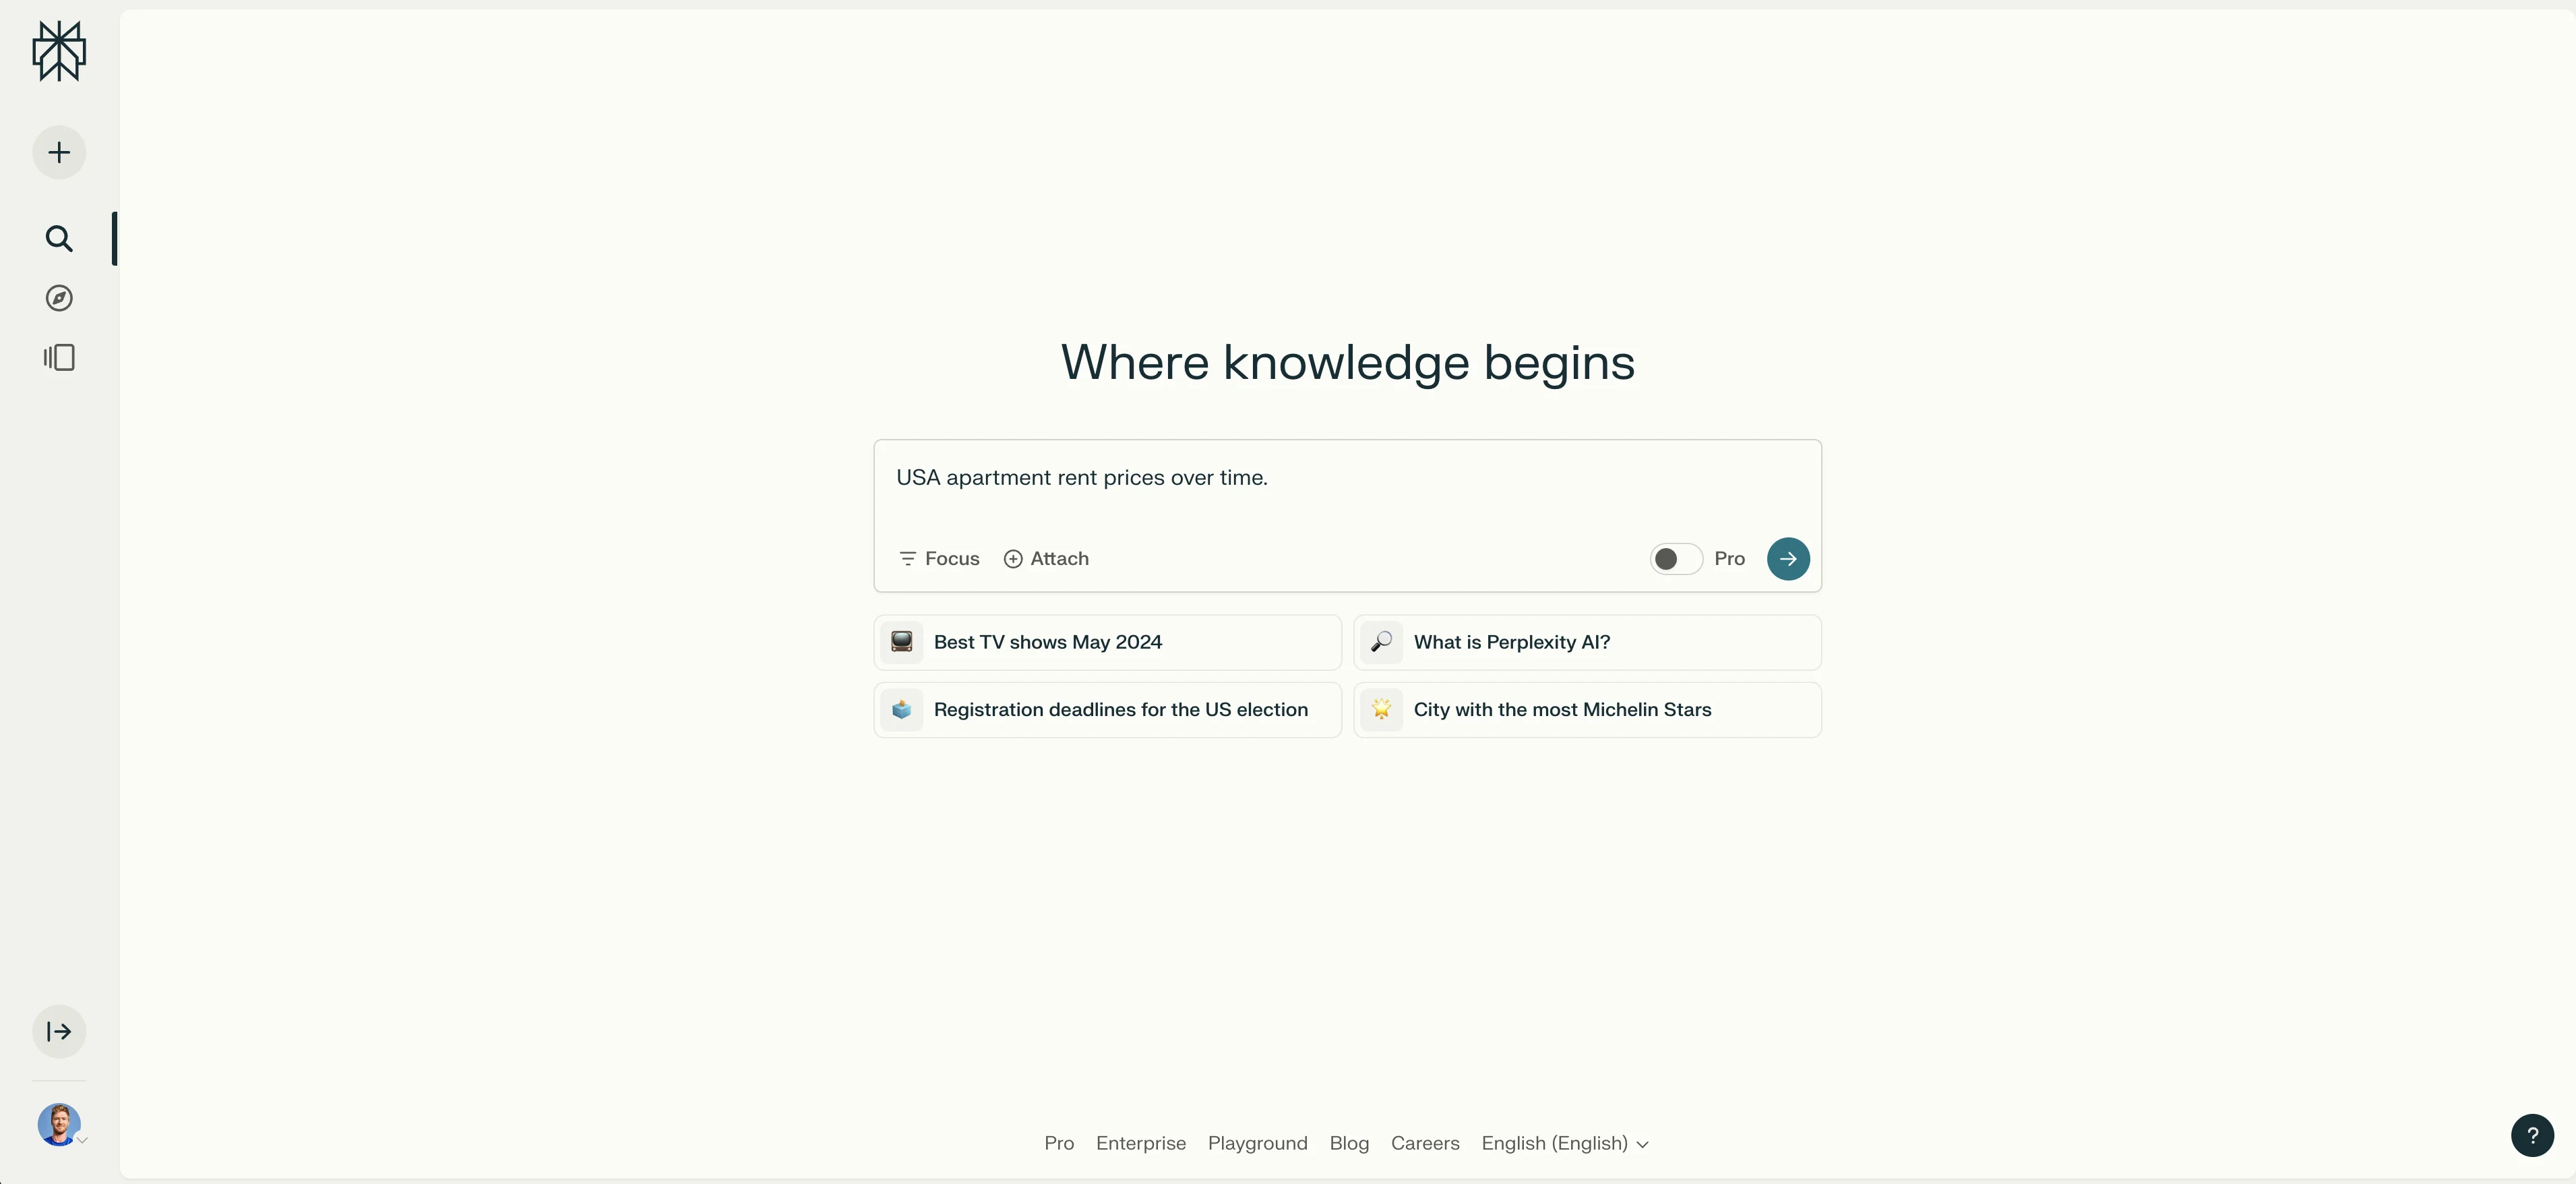Open help question mark icon

(2531, 1136)
